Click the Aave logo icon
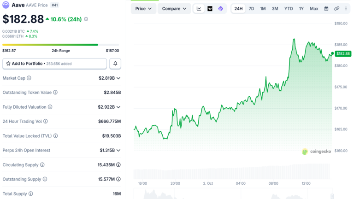 [6, 5]
